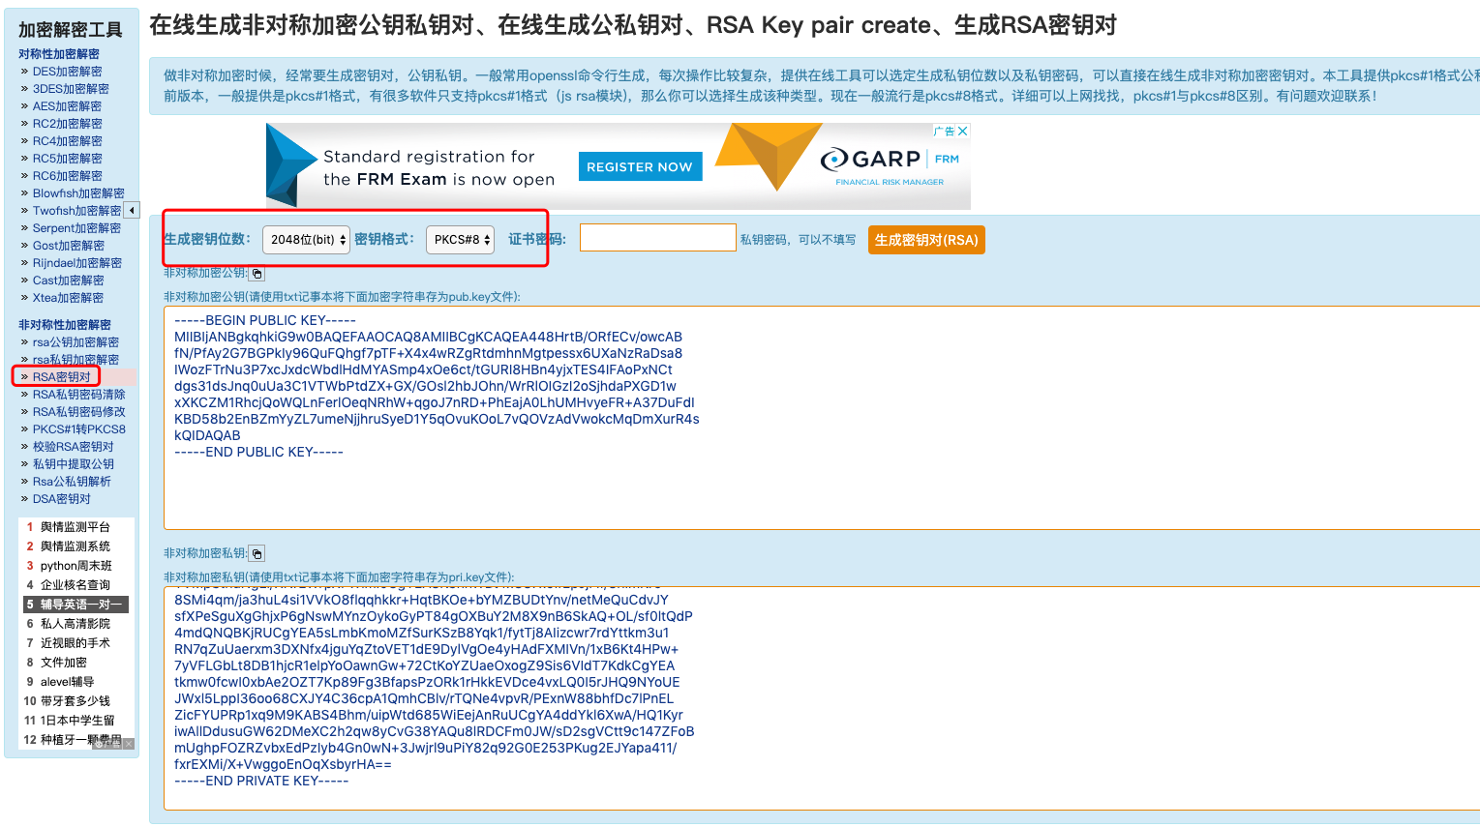Screen dimensions: 1480x827
Task: Click the certificate password input field
Action: click(x=658, y=238)
